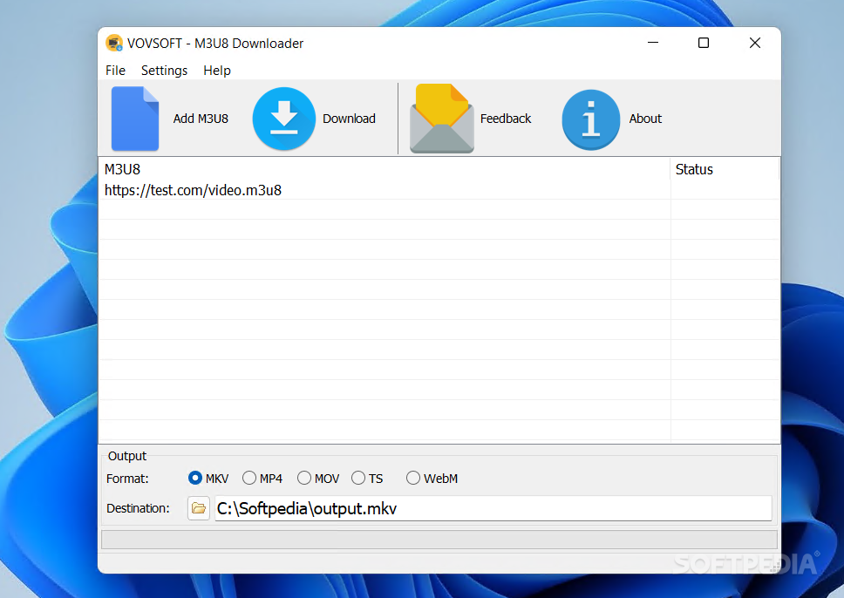Minimize the M3U8 Downloader window

(653, 43)
